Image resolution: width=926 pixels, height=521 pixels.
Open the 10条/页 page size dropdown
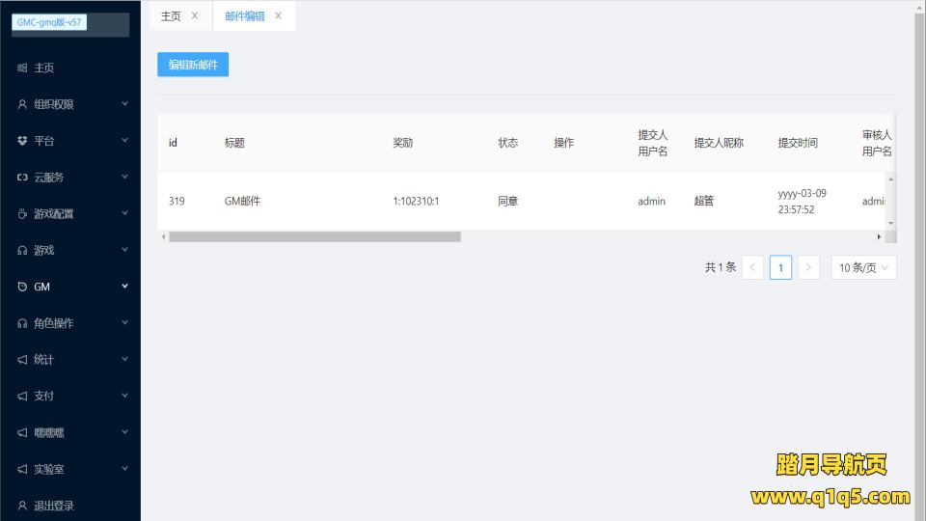[863, 267]
